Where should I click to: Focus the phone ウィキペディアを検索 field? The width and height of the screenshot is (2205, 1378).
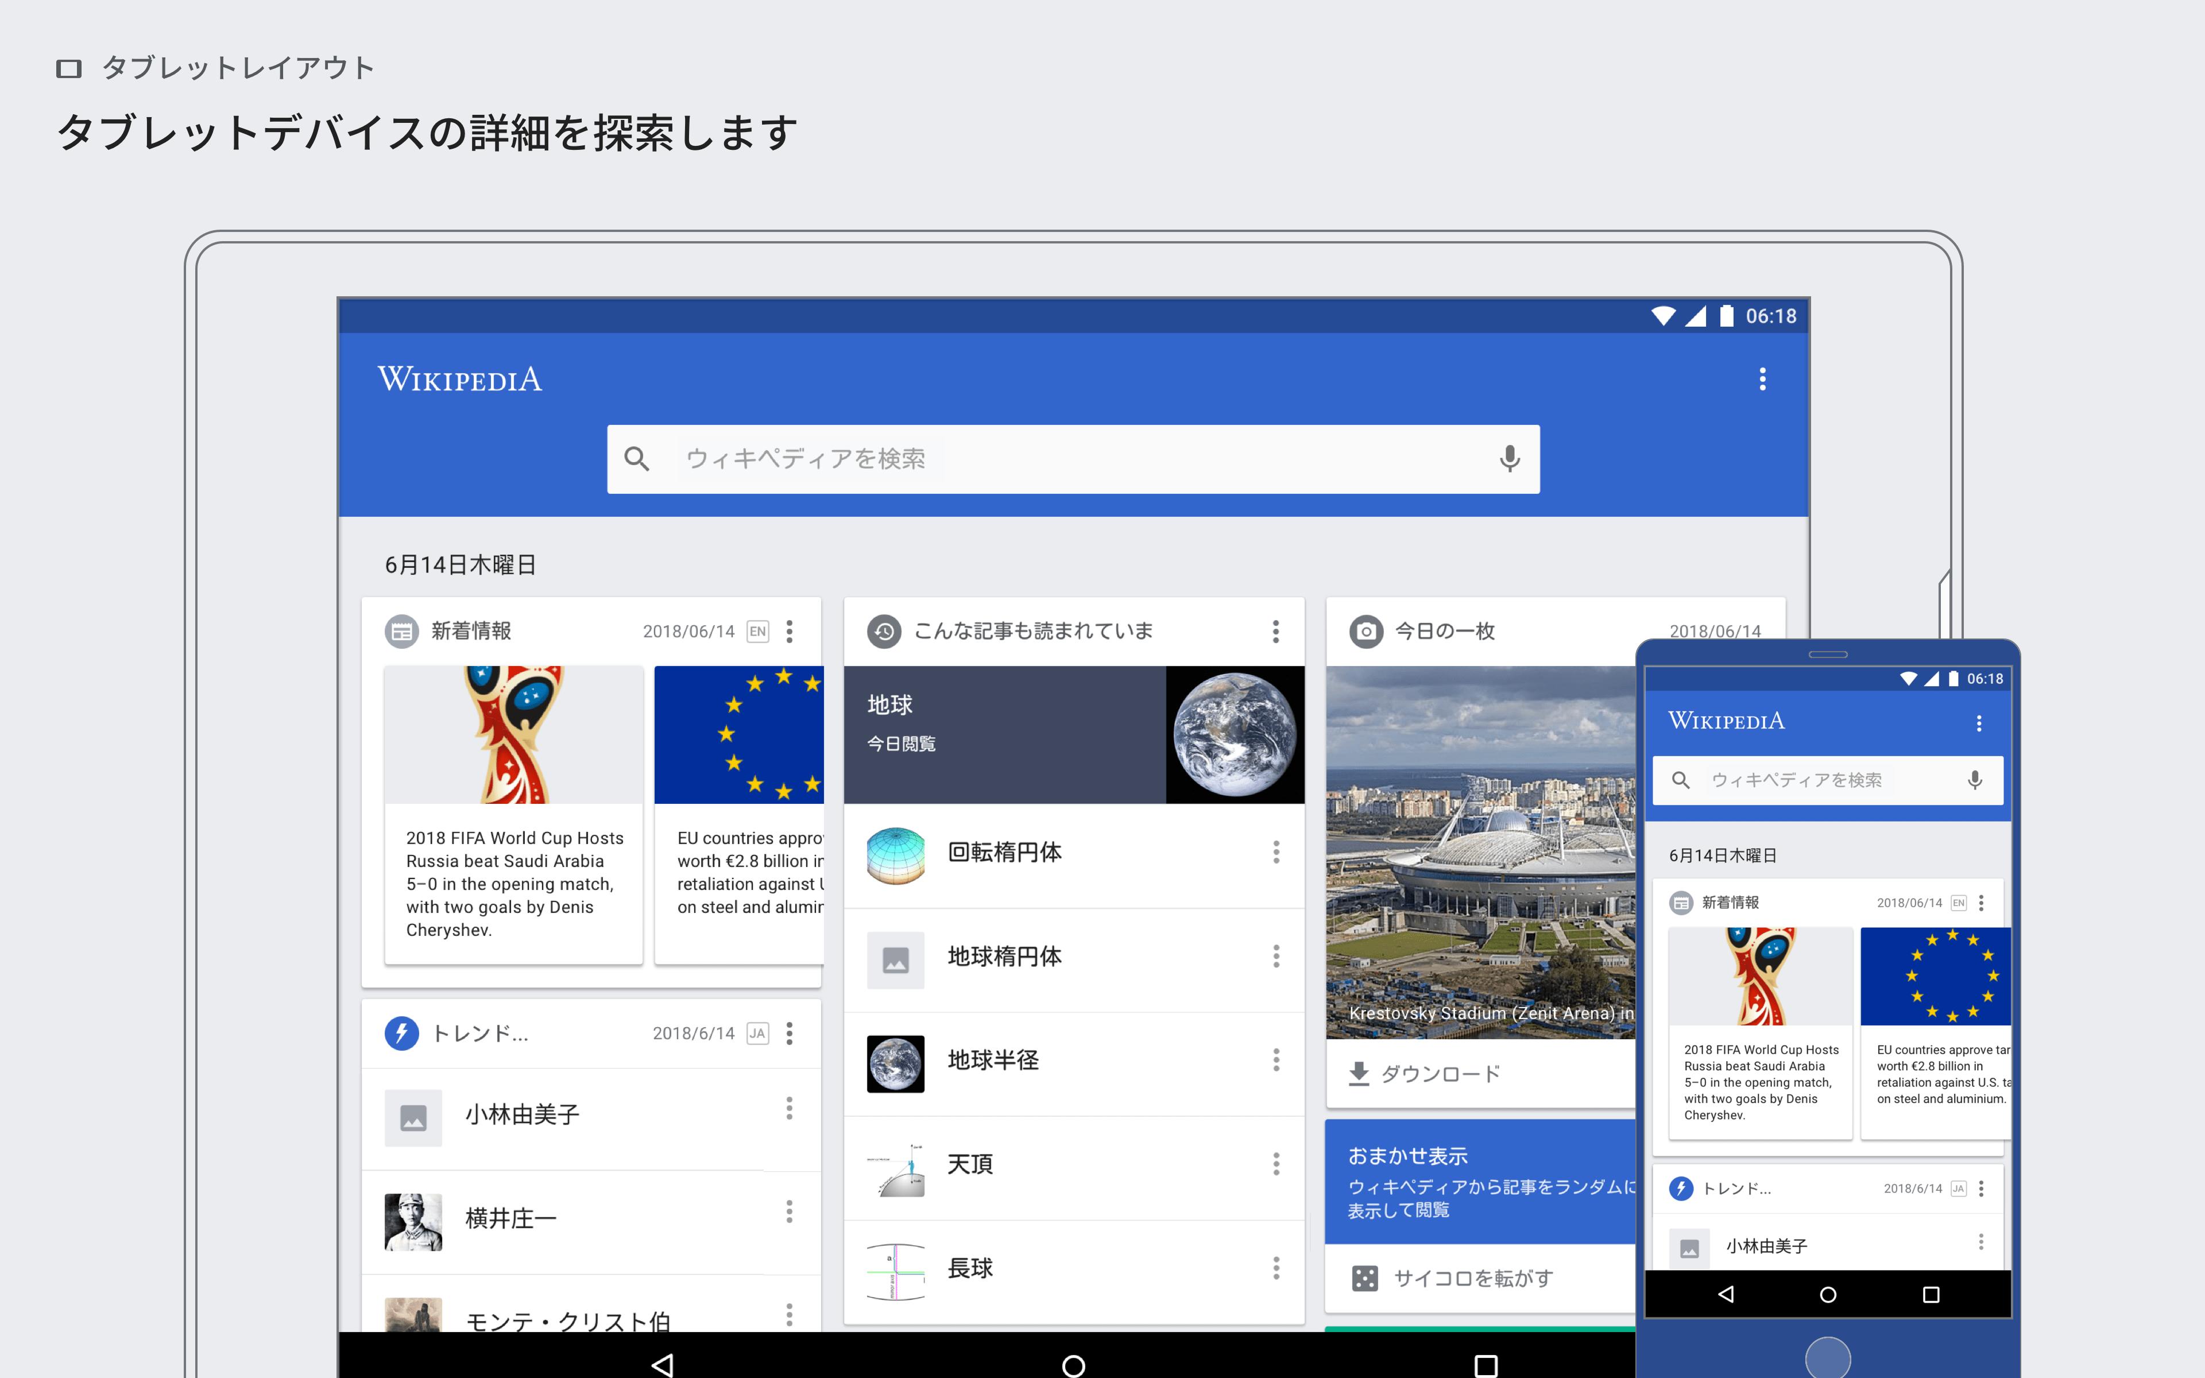[x=1828, y=780]
